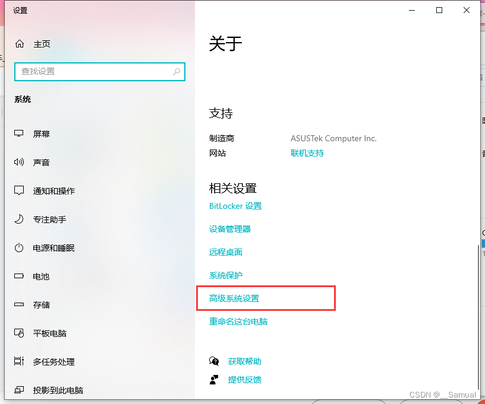
Task: Click the 提供反馈 link
Action: [x=244, y=380]
